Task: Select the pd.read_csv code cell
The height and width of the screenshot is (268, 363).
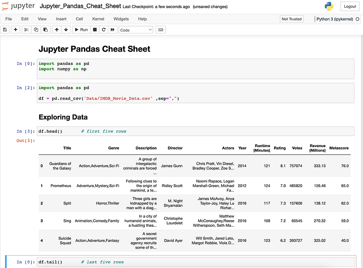Action: tap(196, 93)
